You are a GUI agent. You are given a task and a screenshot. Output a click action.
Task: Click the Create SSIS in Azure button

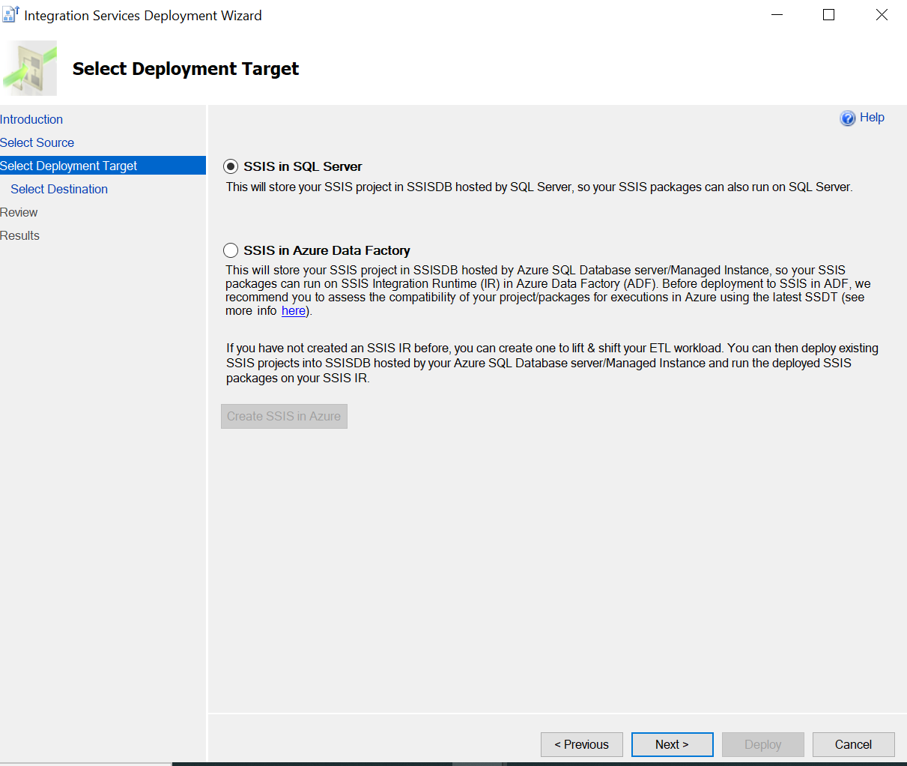coord(284,416)
